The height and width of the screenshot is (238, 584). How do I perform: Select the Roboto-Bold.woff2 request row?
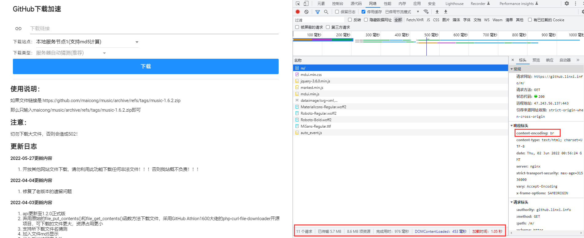coord(401,120)
